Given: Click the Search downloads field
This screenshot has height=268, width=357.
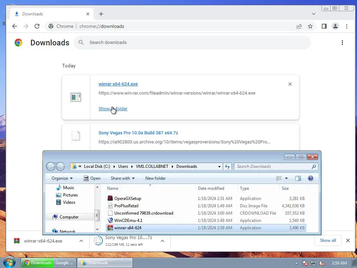Looking at the screenshot, I should tap(192, 42).
